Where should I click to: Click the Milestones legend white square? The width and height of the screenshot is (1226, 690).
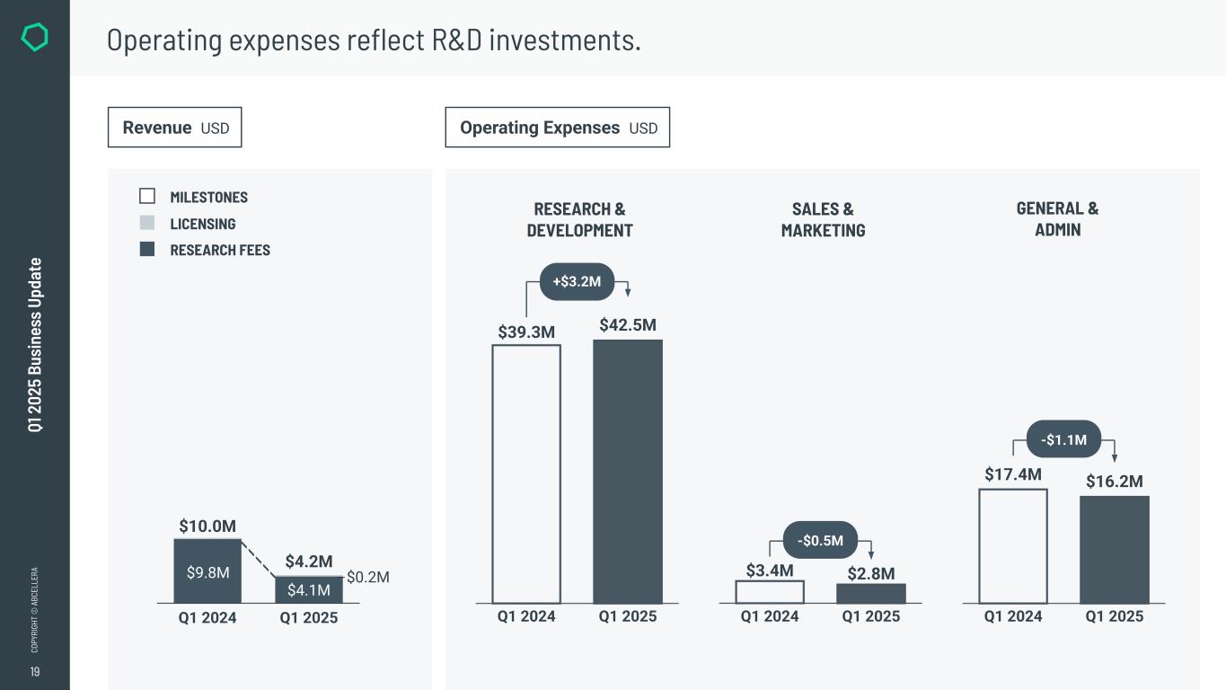tap(147, 196)
